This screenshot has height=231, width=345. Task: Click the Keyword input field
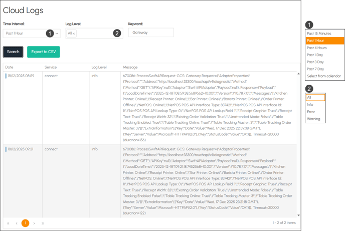point(151,33)
